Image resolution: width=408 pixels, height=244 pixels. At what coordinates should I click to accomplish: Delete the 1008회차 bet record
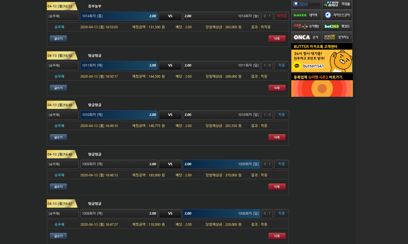click(277, 236)
